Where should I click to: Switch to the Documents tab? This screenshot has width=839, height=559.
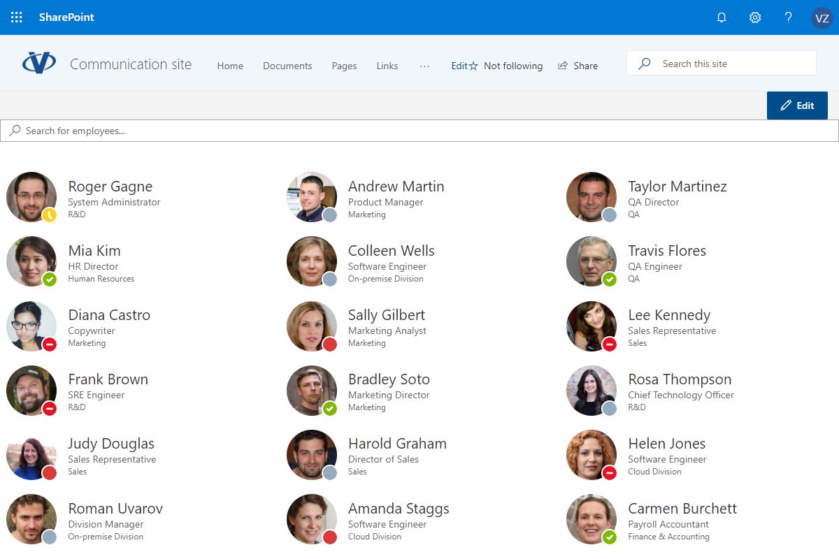point(287,65)
